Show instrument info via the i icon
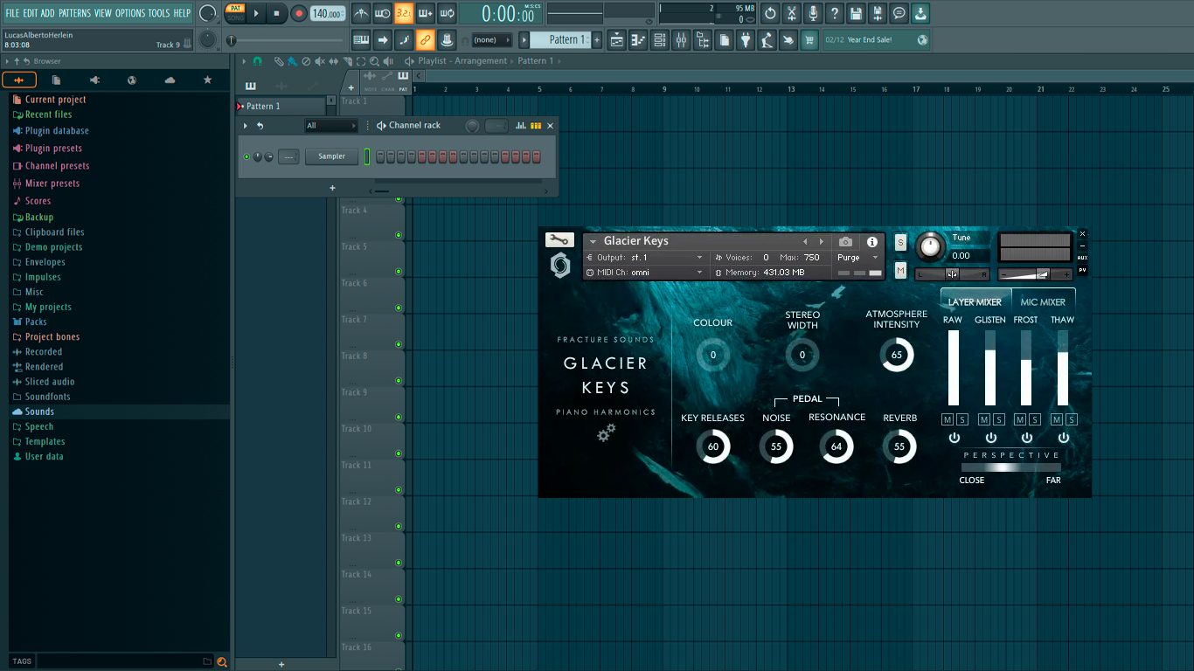 click(871, 242)
